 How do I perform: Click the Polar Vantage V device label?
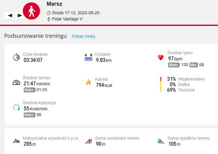(67, 19)
